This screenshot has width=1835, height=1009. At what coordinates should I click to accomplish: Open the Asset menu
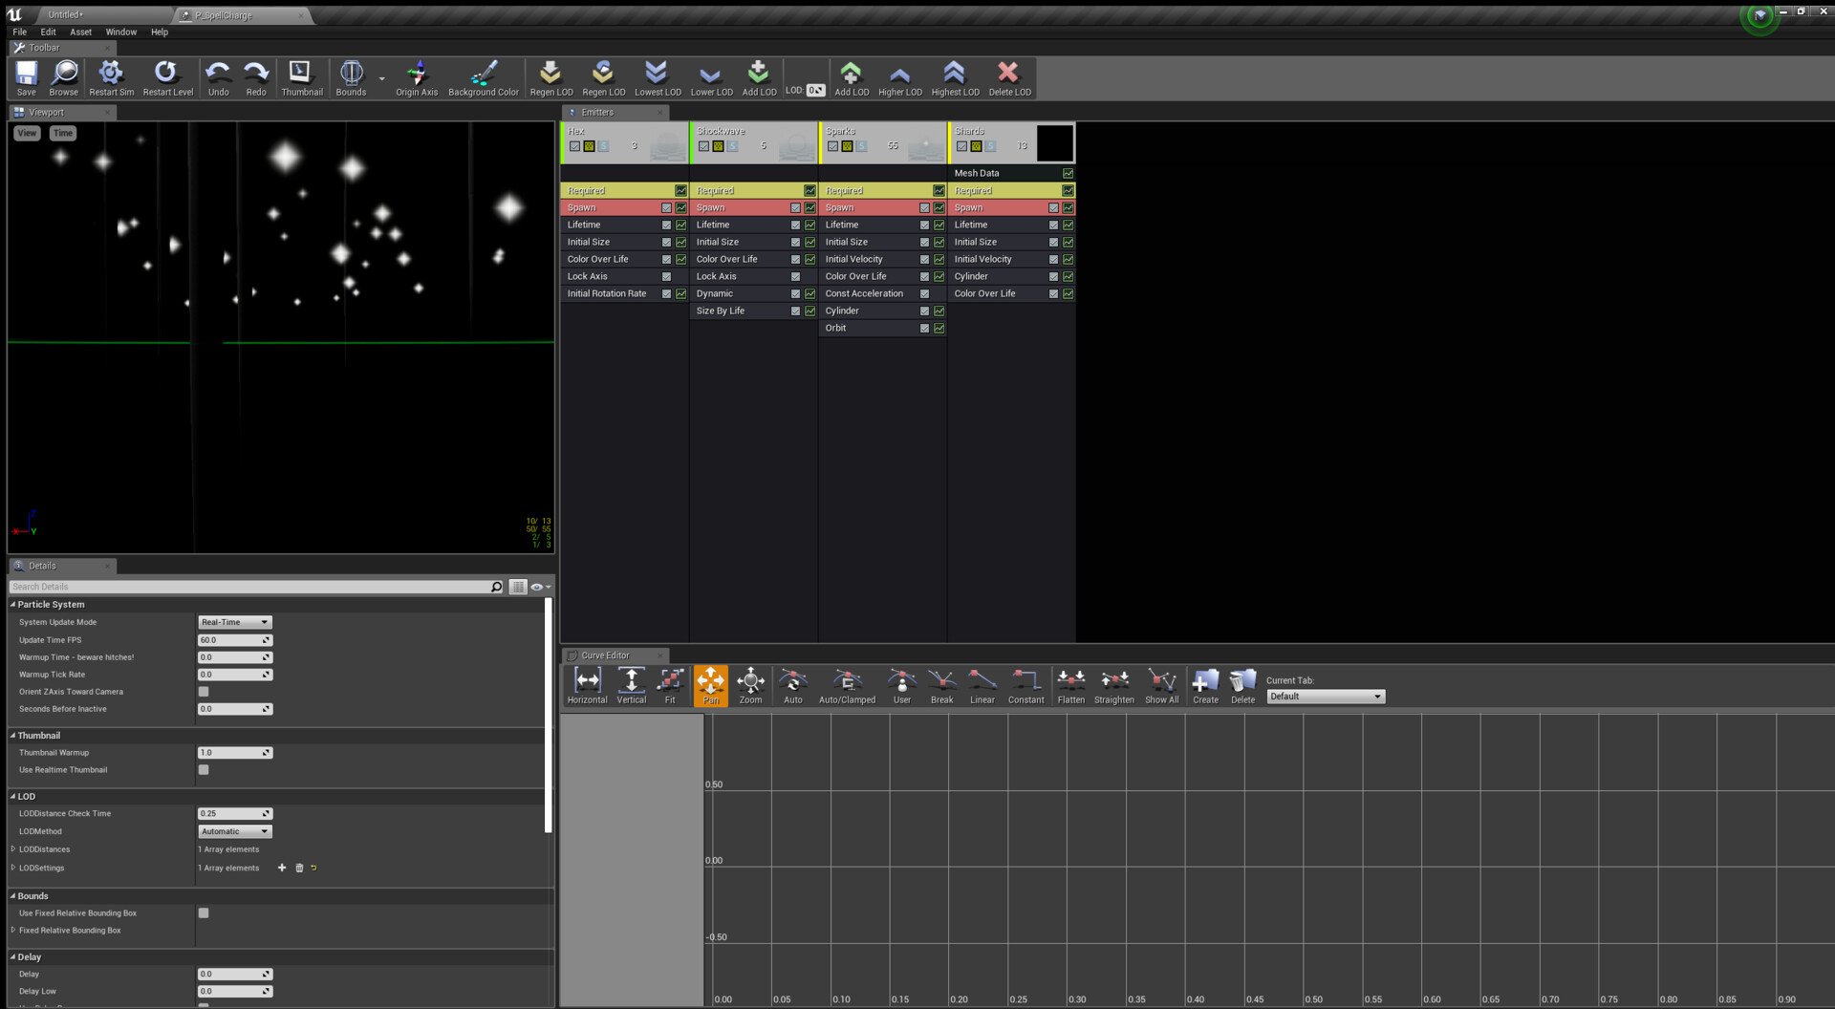[80, 32]
